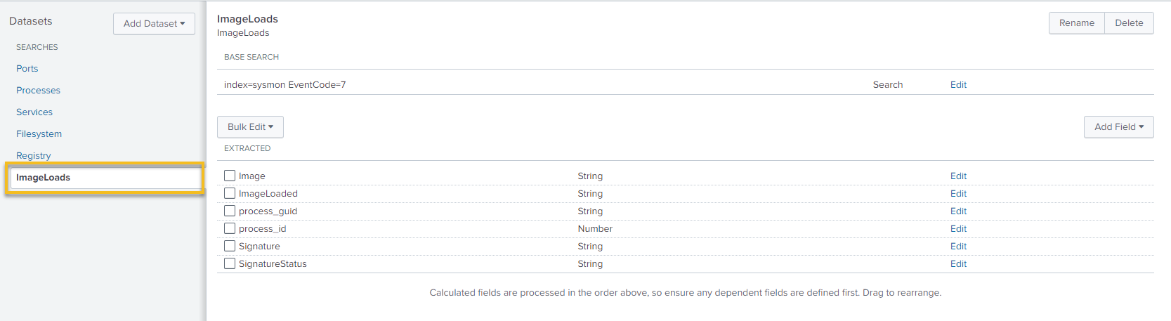1171x321 pixels.
Task: Check the SignatureStatus field checkbox
Action: click(230, 263)
